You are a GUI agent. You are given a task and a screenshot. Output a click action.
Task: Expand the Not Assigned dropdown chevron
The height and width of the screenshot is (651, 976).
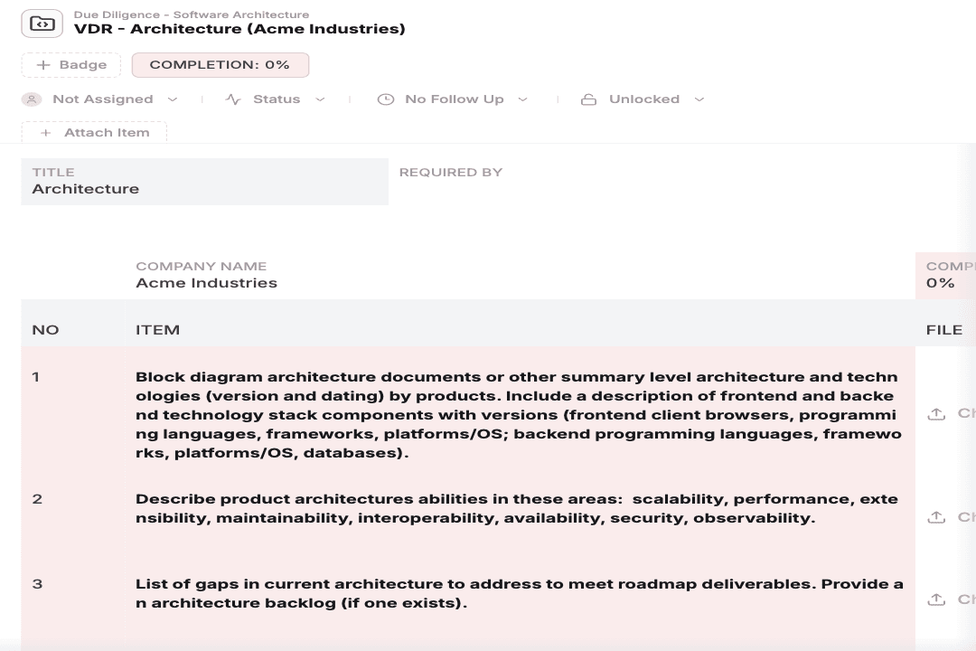pyautogui.click(x=173, y=99)
